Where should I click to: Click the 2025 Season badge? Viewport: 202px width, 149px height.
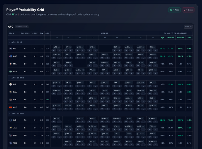coord(22,27)
